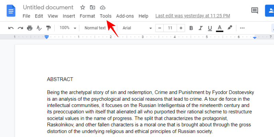Image resolution: width=274 pixels, height=137 pixels.
Task: Toggle Italic formatting
Action: click(201, 28)
